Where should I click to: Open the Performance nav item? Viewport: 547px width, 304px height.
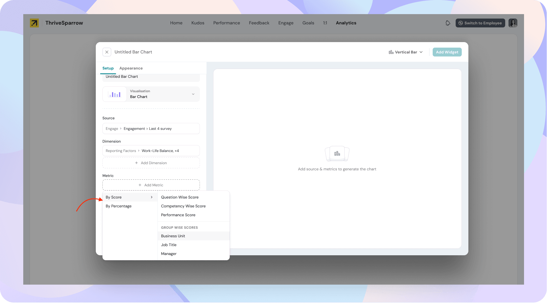pos(227,23)
